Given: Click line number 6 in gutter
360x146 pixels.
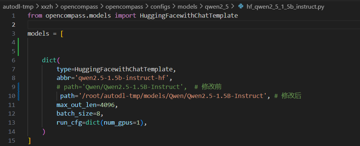Looking at the screenshot, I should point(13,60).
